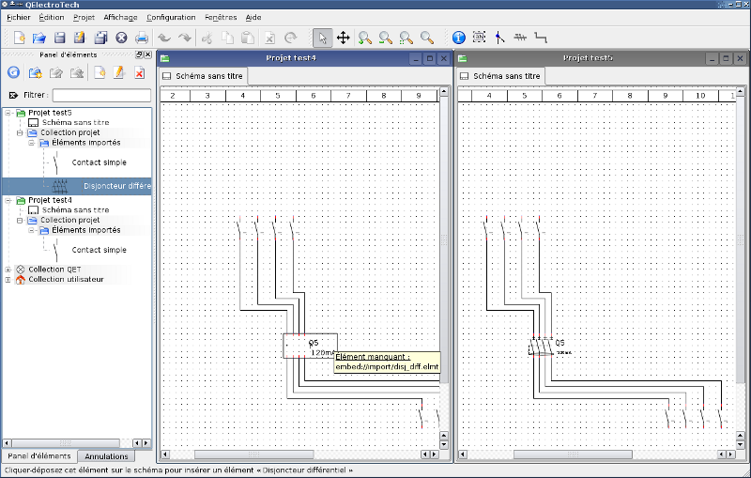This screenshot has height=478, width=751.
Task: Activate the selection arrow mode
Action: [x=322, y=38]
